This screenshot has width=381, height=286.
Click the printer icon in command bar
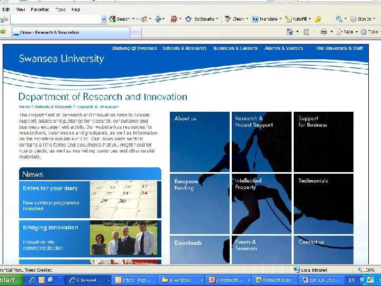tap(324, 32)
